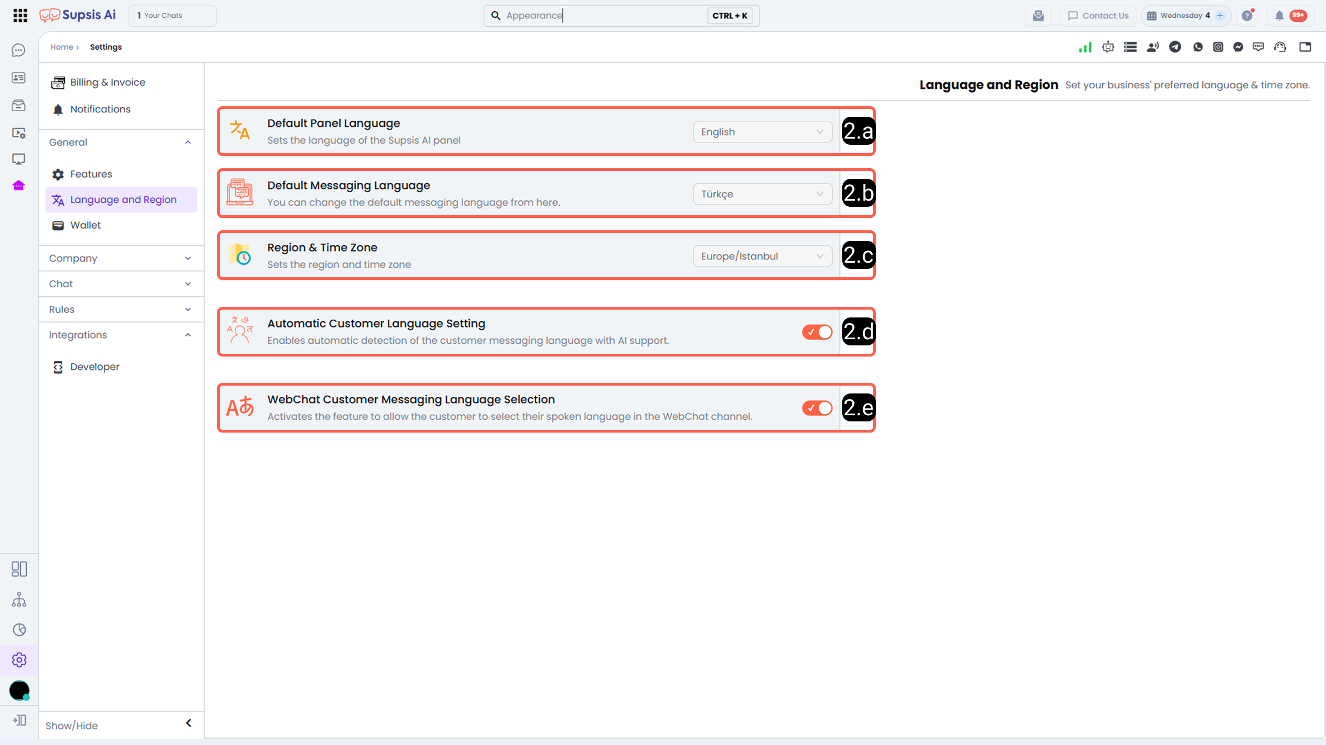Collapse sidebar with Show/Hide arrow
Image resolution: width=1326 pixels, height=745 pixels.
(188, 723)
